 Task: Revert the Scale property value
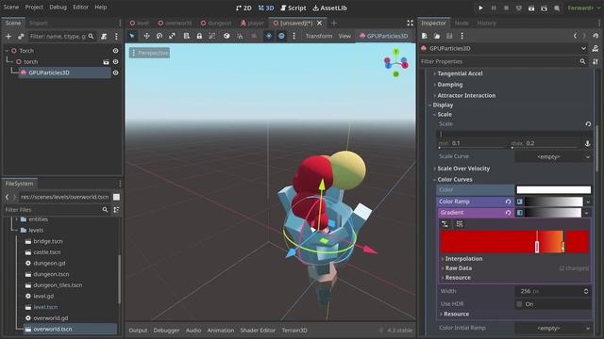(x=588, y=123)
